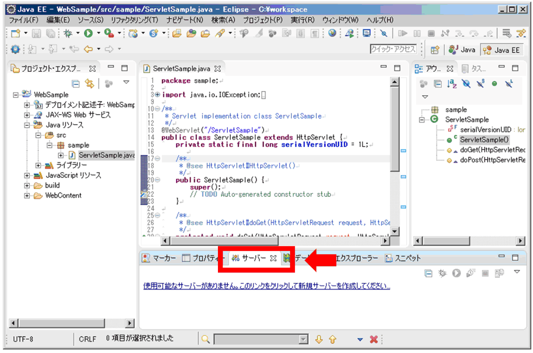
Task: Click the クイック・アクセス input field
Action: pyautogui.click(x=393, y=49)
